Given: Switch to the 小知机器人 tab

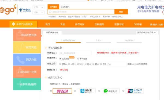Looking at the screenshot, I should [65, 7].
